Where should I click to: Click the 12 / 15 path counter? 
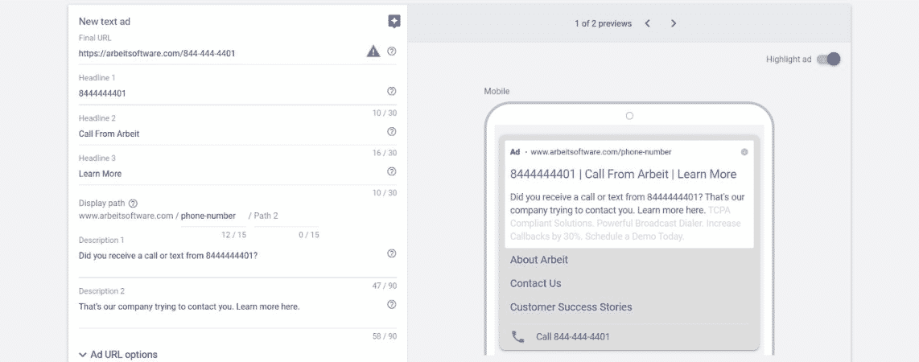click(234, 235)
